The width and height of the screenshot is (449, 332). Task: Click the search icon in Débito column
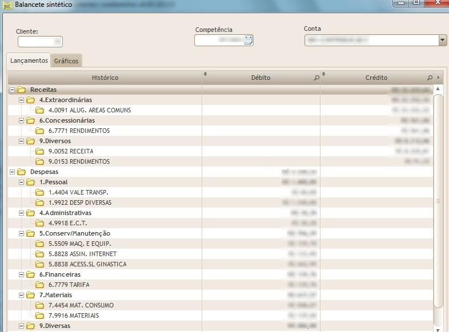click(x=317, y=78)
